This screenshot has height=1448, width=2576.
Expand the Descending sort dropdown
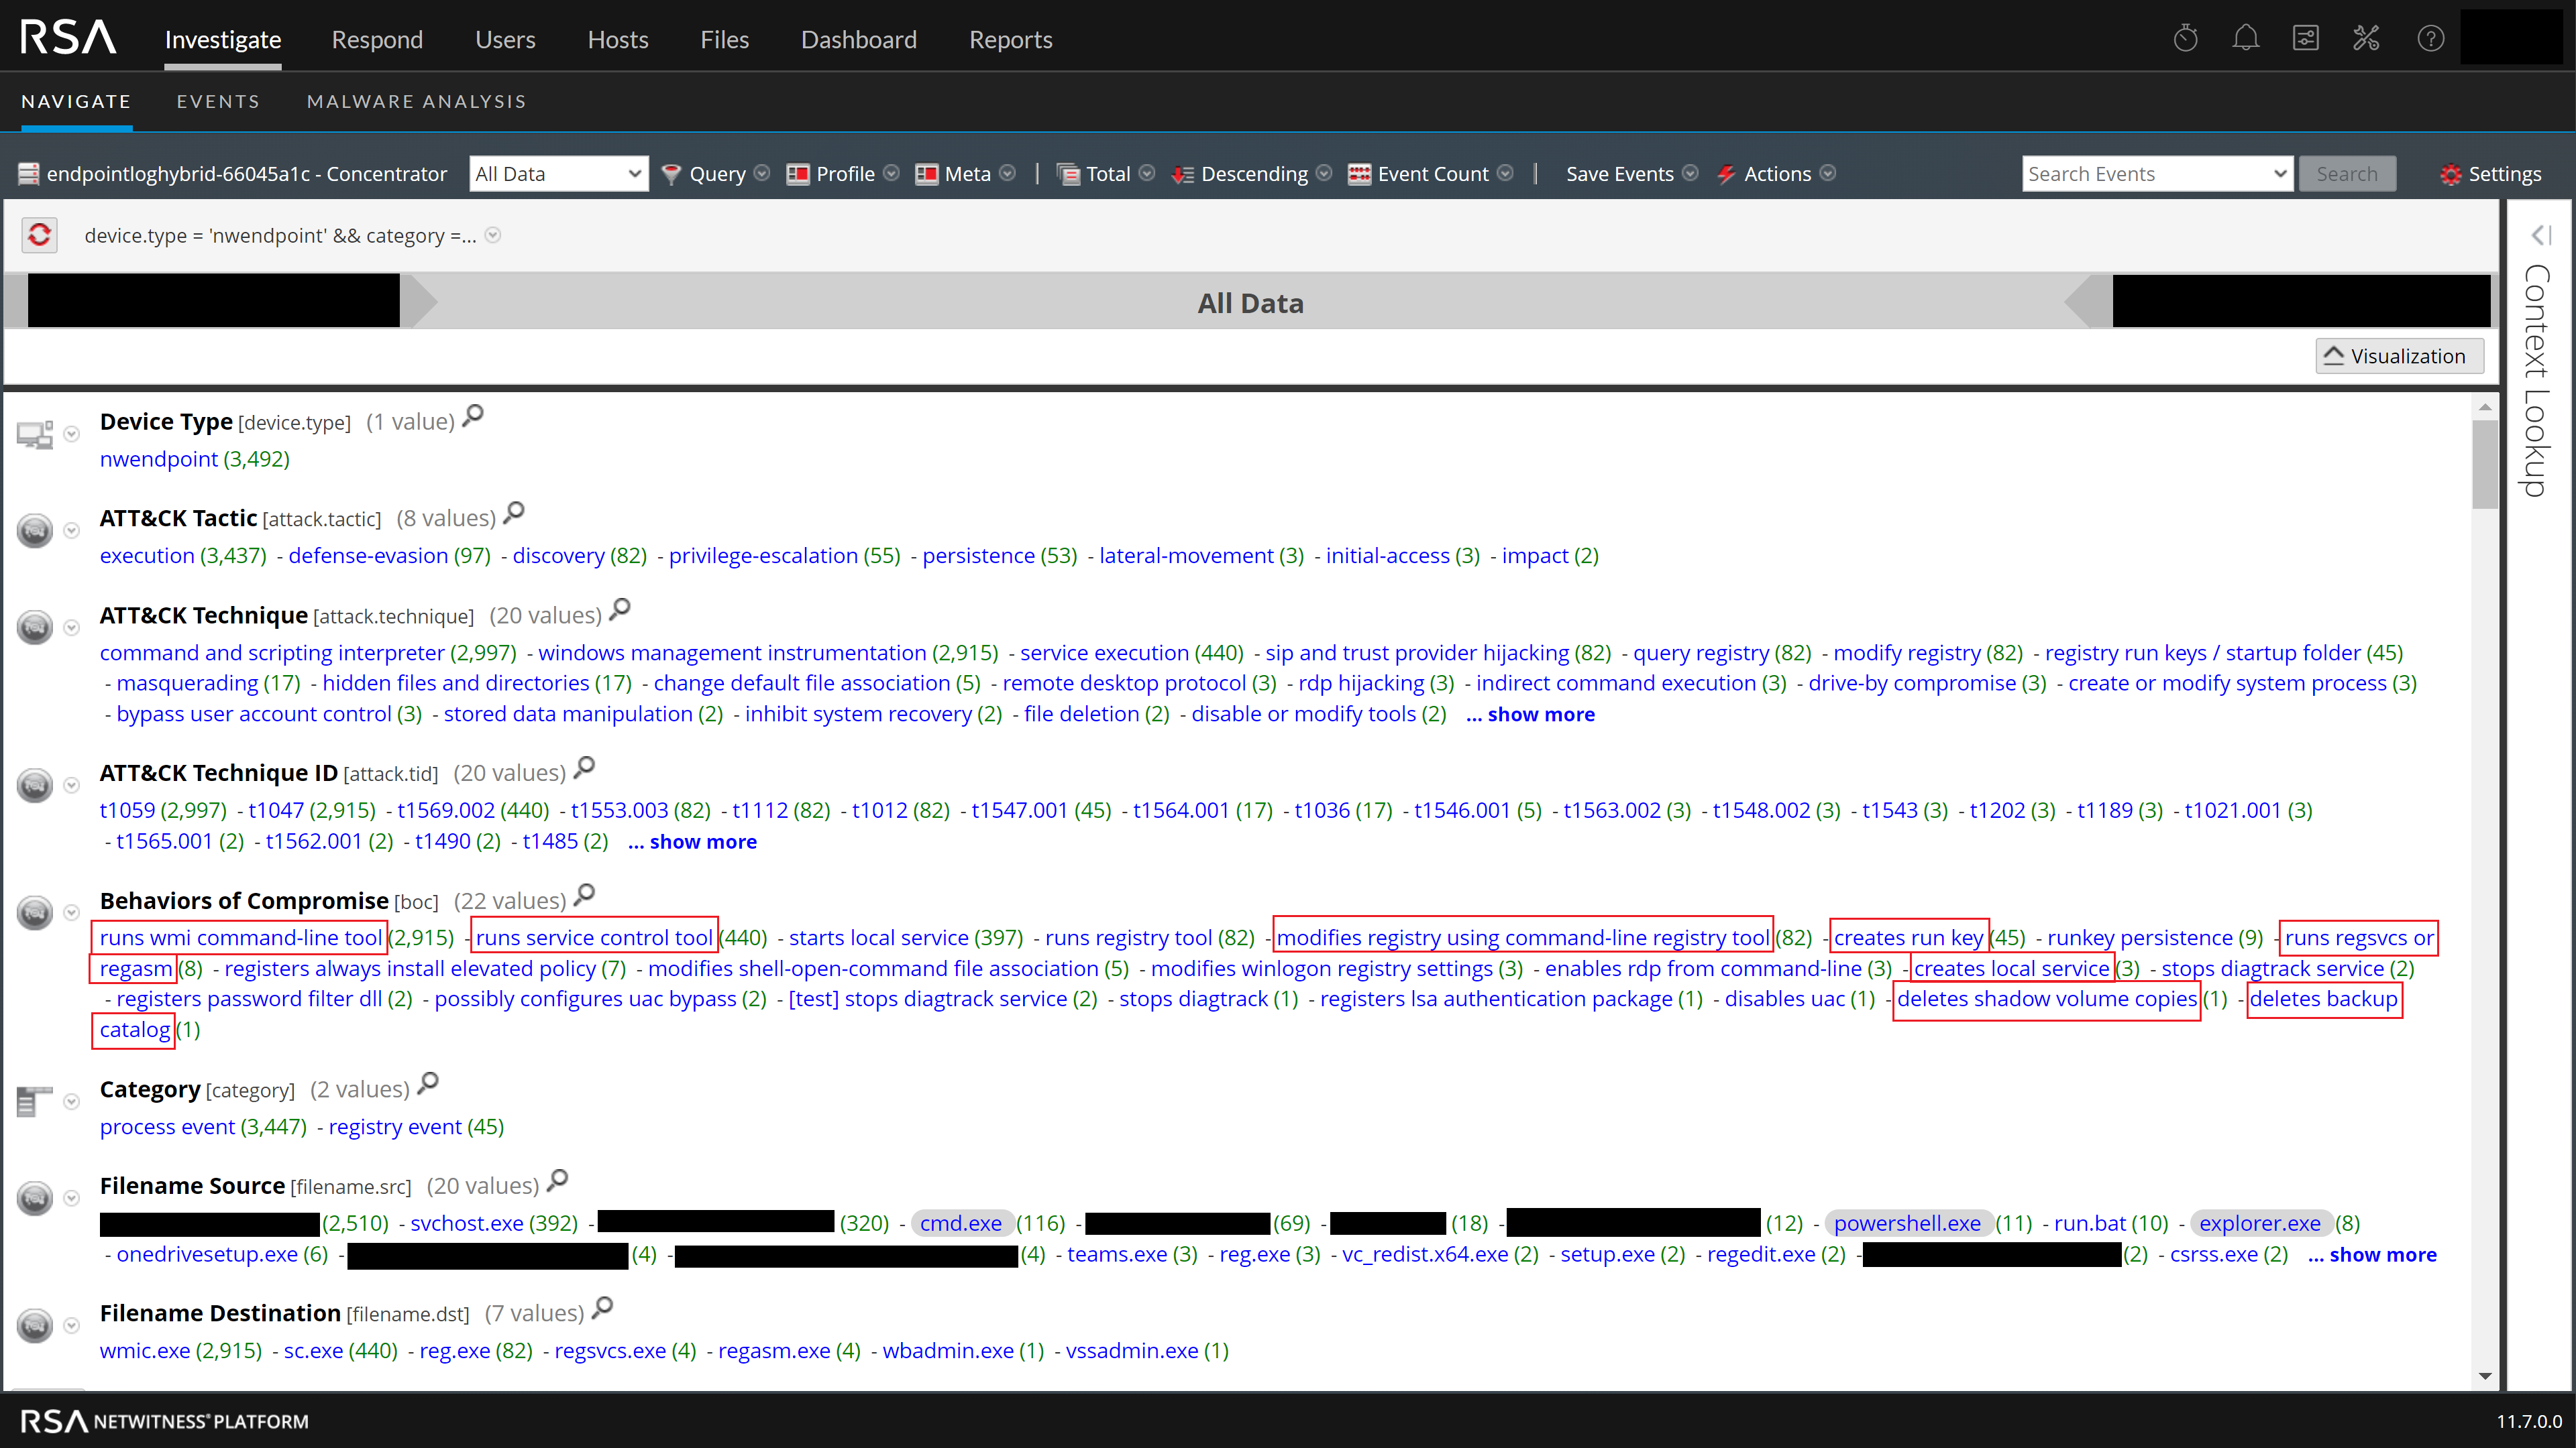(x=1324, y=173)
